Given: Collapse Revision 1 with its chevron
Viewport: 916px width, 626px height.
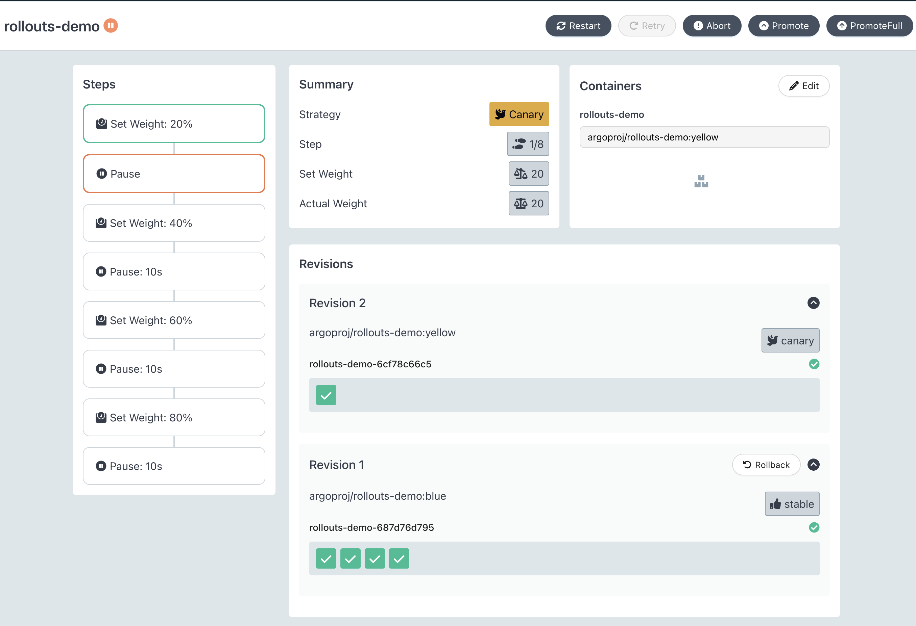Looking at the screenshot, I should click(x=813, y=465).
